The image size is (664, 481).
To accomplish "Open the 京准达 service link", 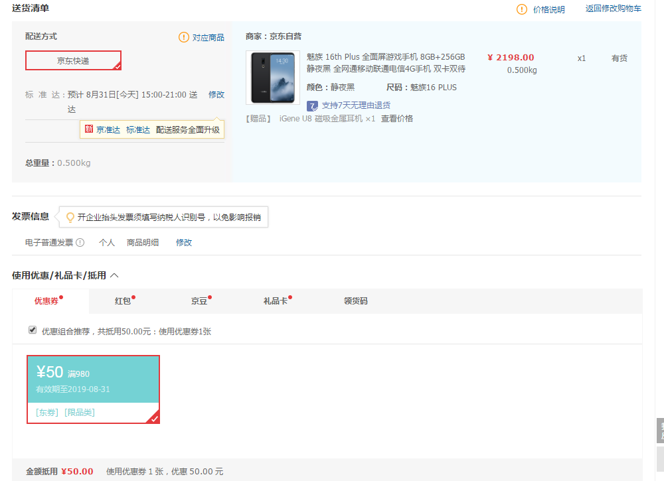I will click(x=108, y=130).
